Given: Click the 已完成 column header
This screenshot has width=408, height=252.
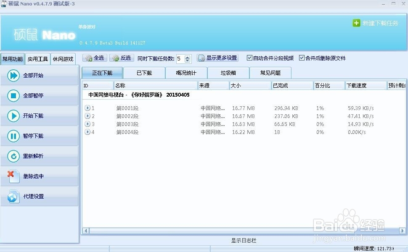Looking at the screenshot, I should click(292, 86).
